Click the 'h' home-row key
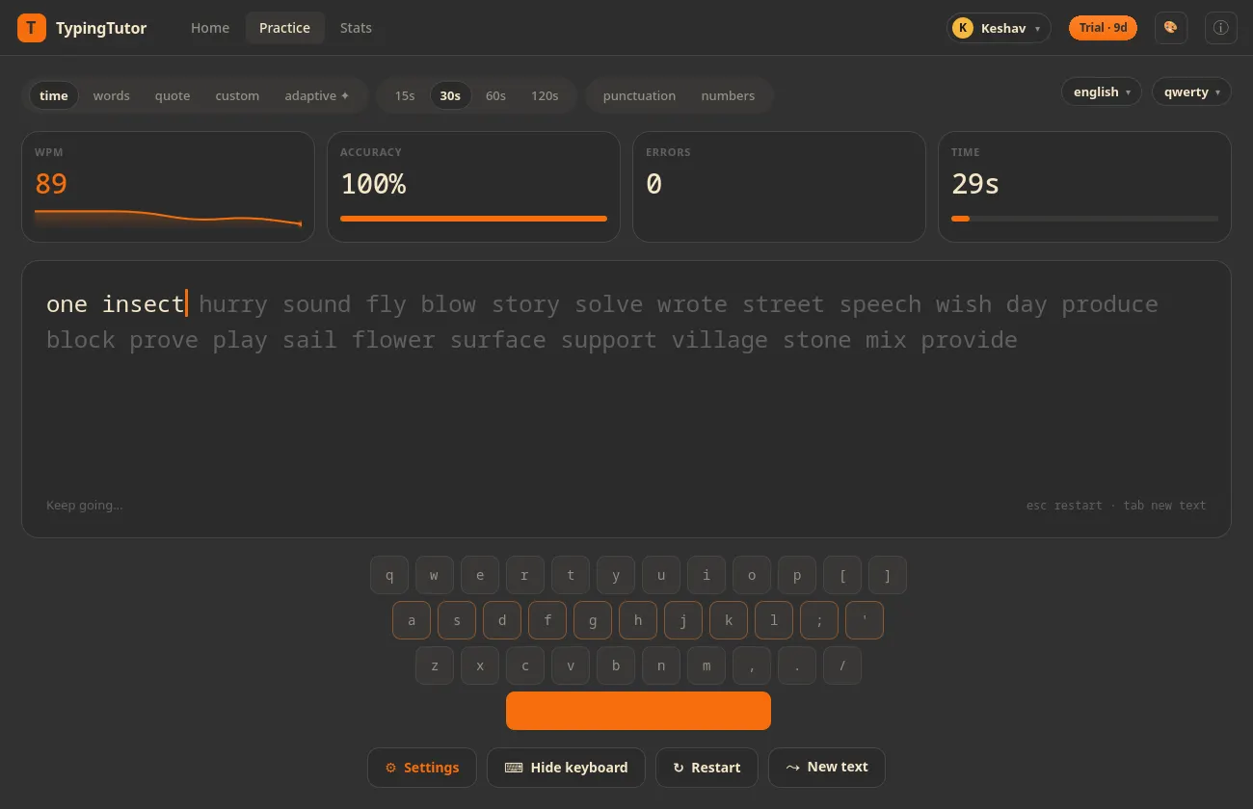The height and width of the screenshot is (809, 1253). coord(638,620)
